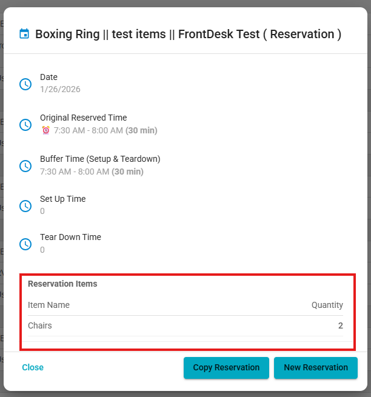Click the Item Name column header
The width and height of the screenshot is (371, 397).
(x=48, y=305)
